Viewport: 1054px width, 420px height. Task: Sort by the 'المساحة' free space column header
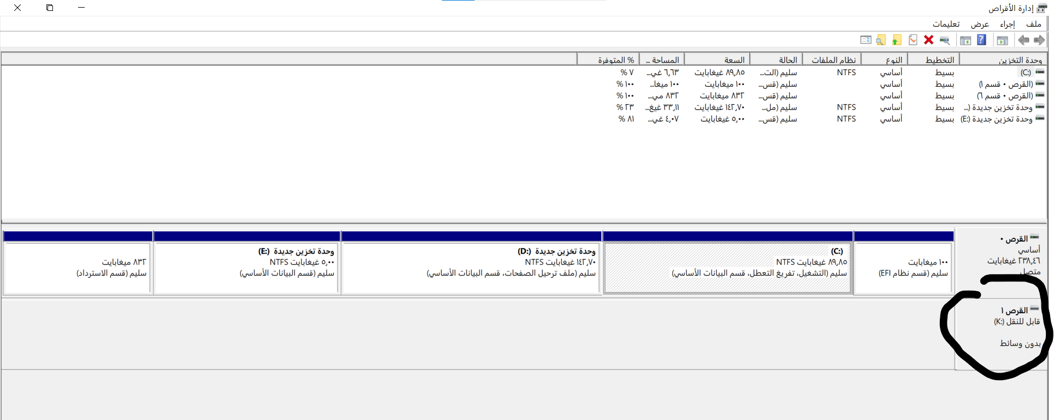click(x=661, y=60)
